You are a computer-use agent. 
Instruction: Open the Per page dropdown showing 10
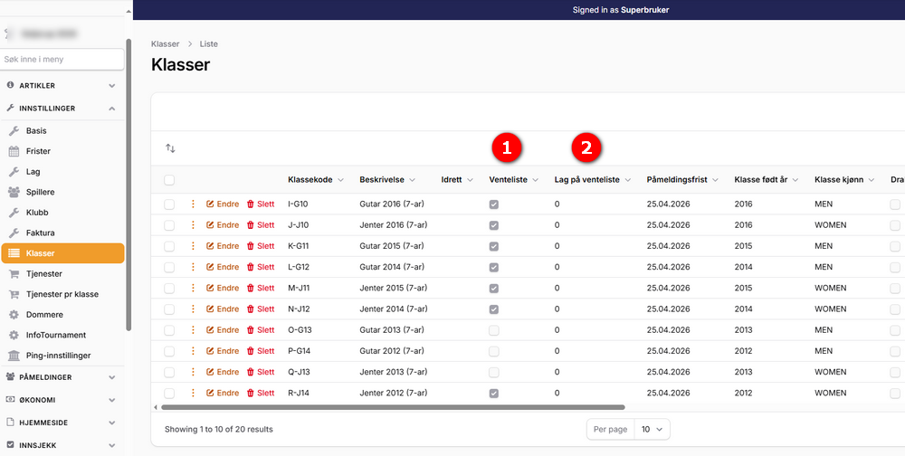[653, 430]
